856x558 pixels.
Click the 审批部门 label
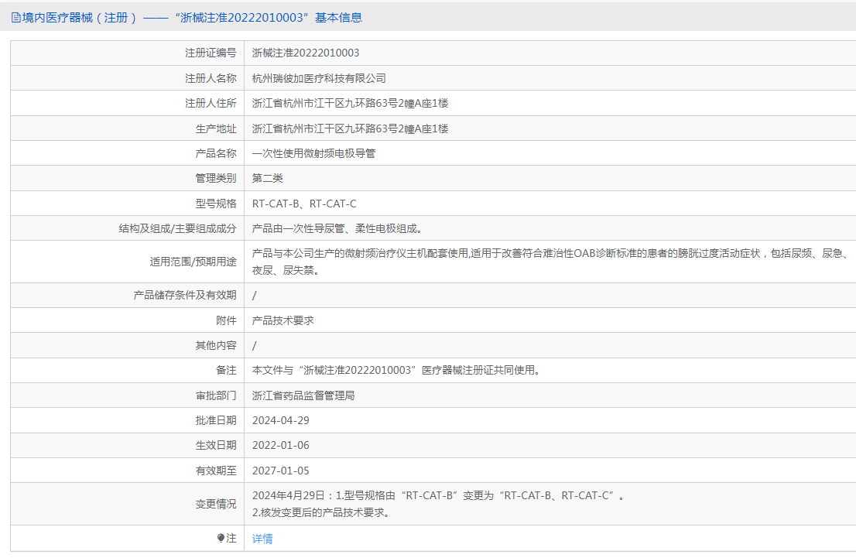[x=216, y=395]
